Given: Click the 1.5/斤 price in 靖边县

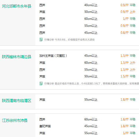Looking at the screenshot, I should [125, 76].
